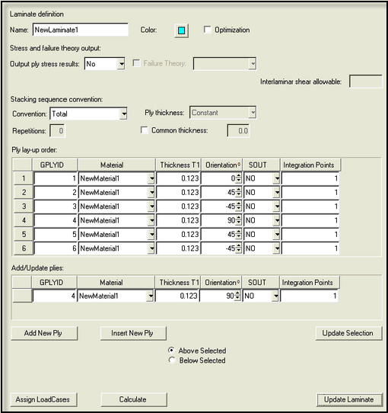Click the Add New Ply button
Screen dimensions: 388x413
(x=44, y=333)
